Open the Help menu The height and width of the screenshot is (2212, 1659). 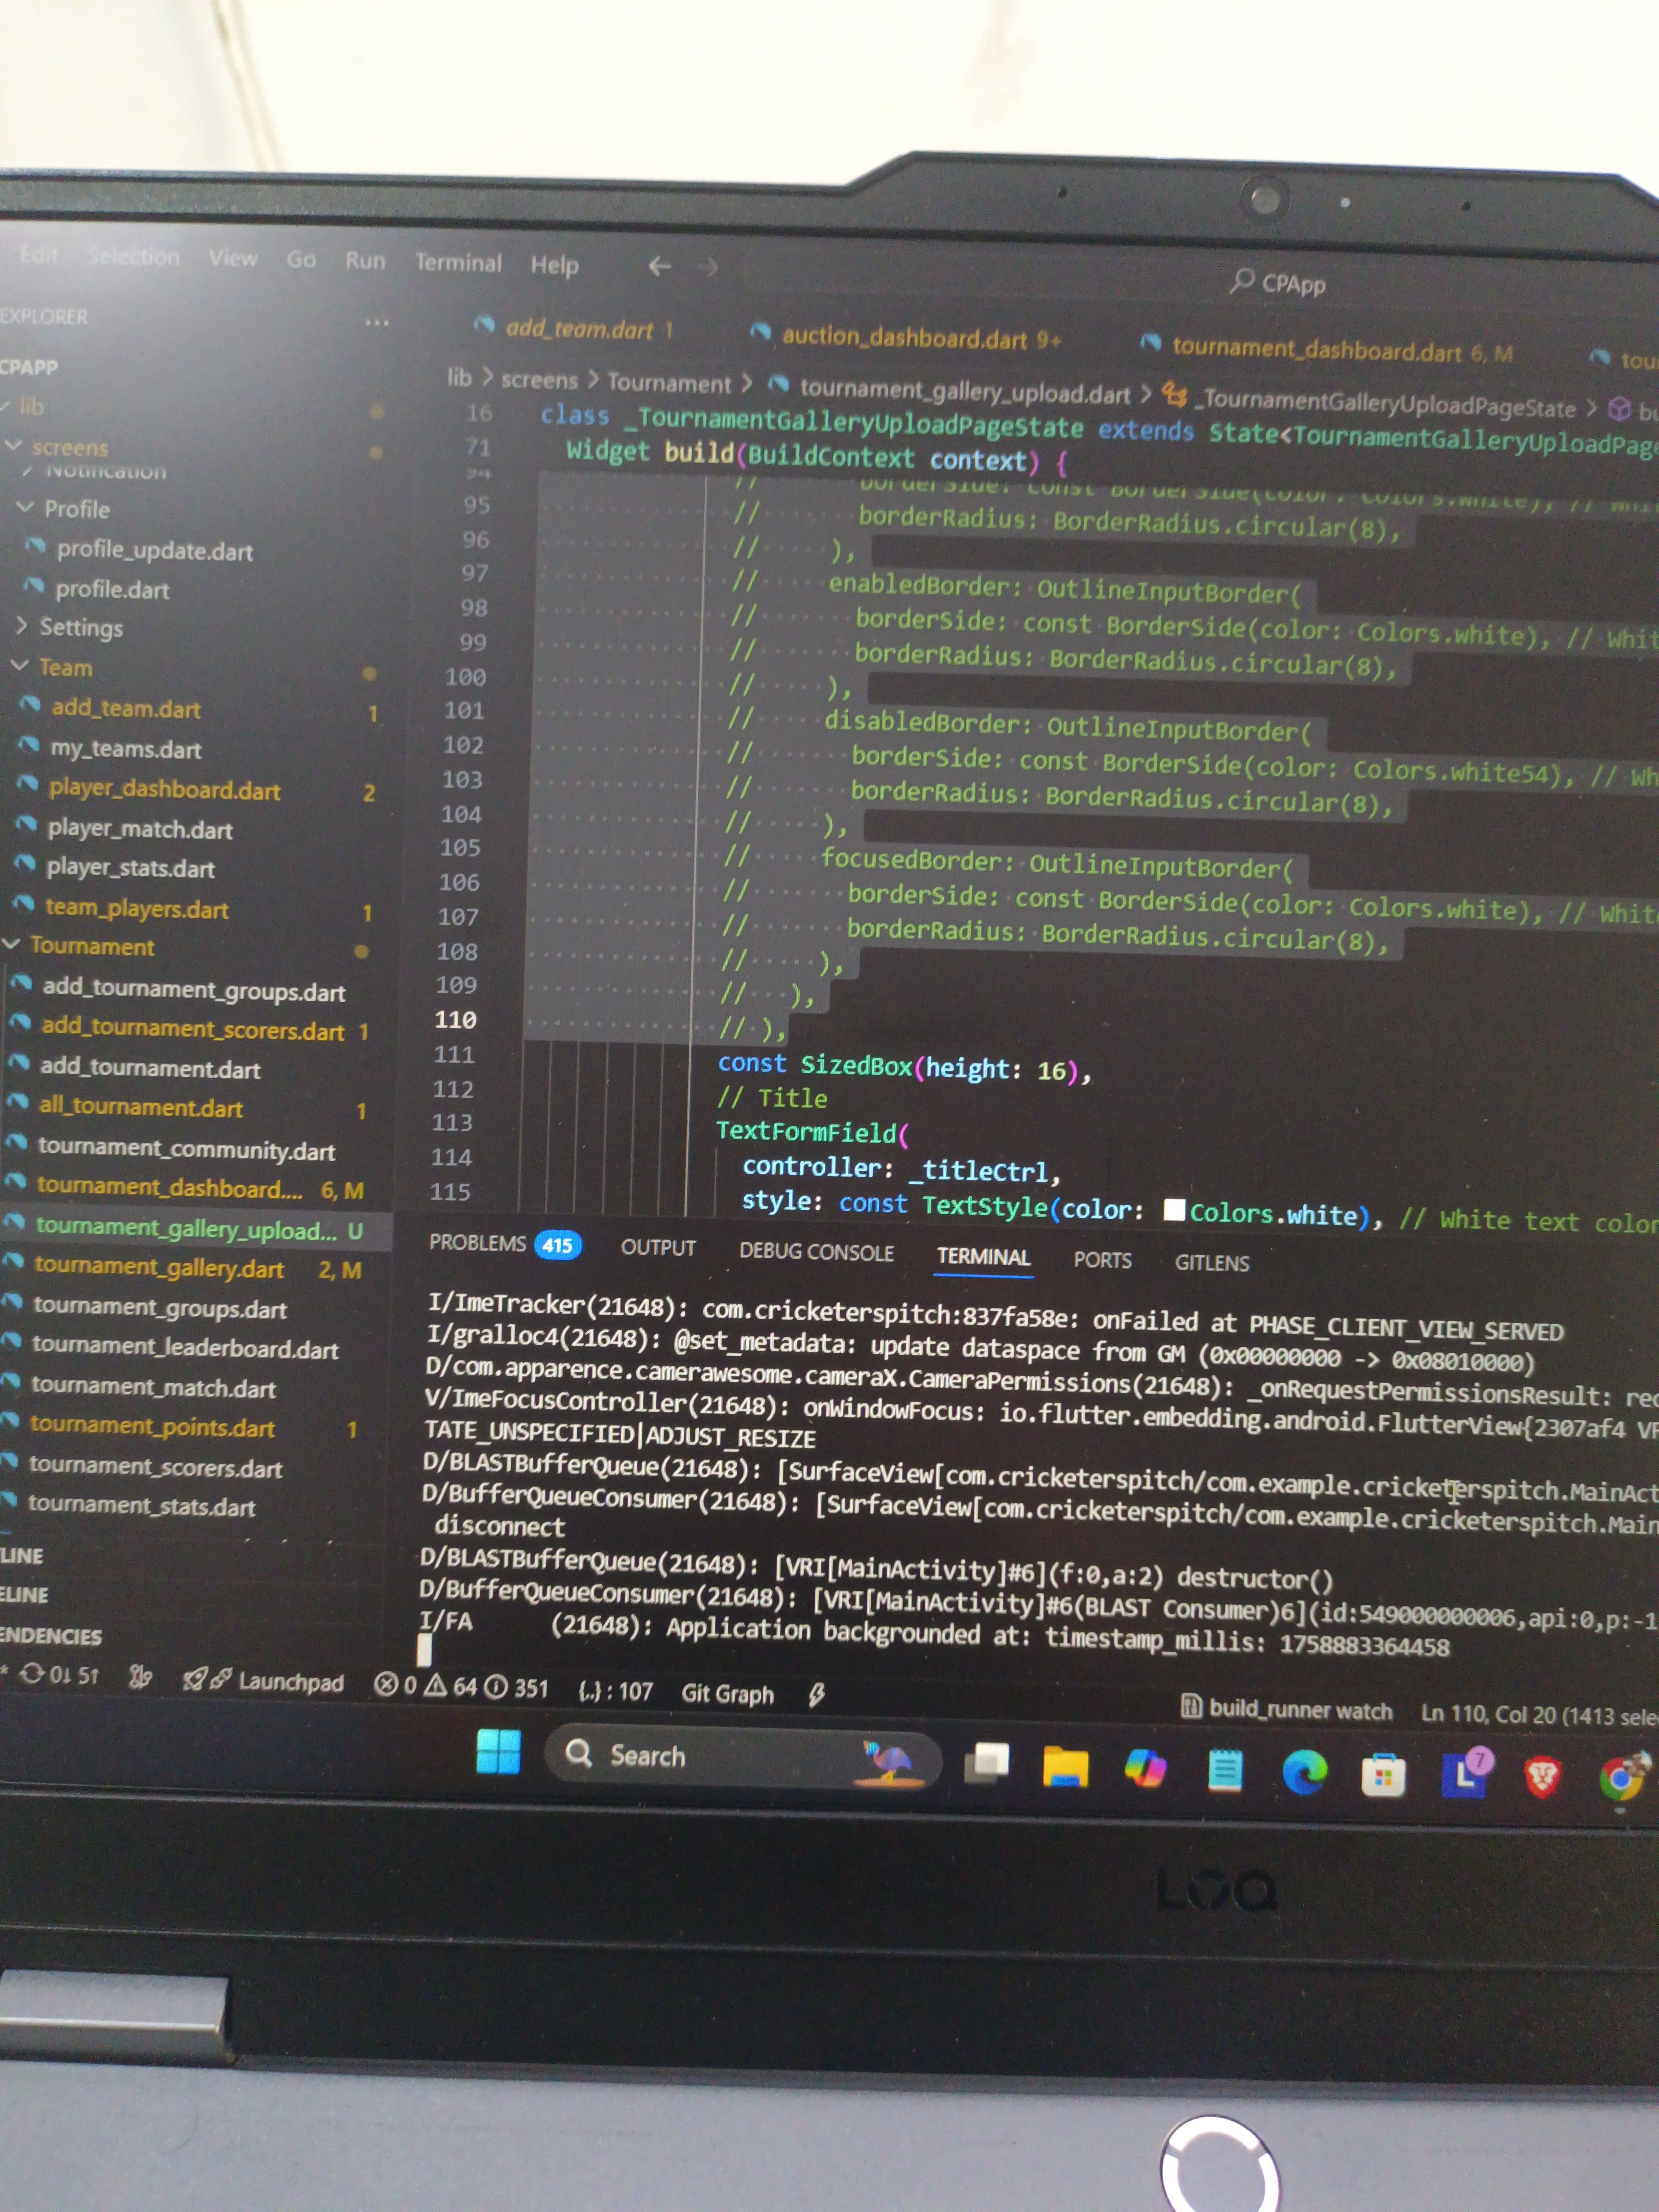tap(555, 265)
